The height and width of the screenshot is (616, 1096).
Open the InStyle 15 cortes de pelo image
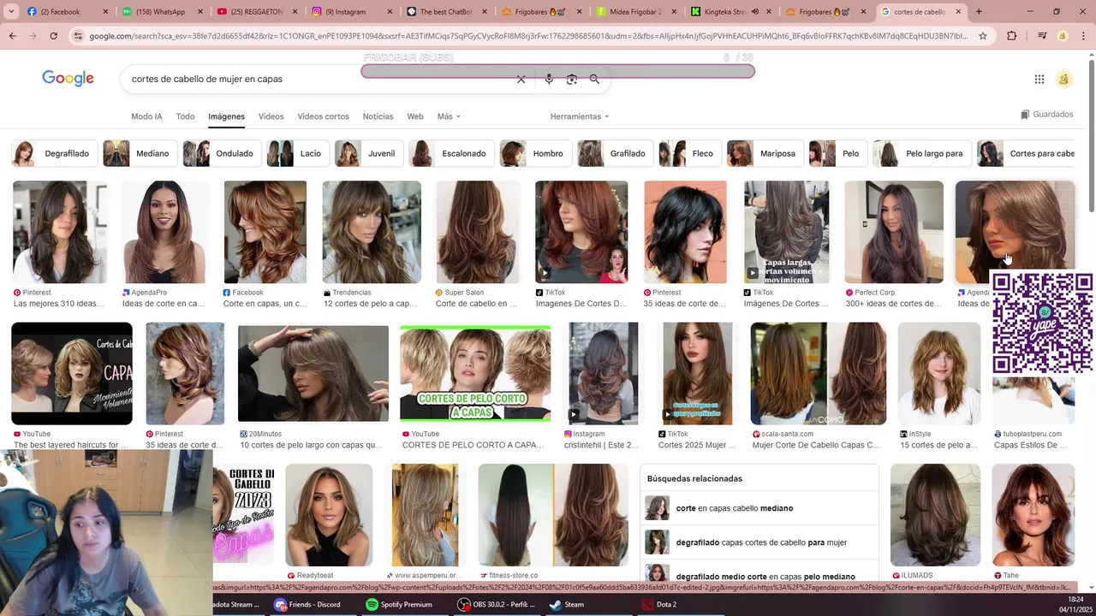(x=939, y=374)
